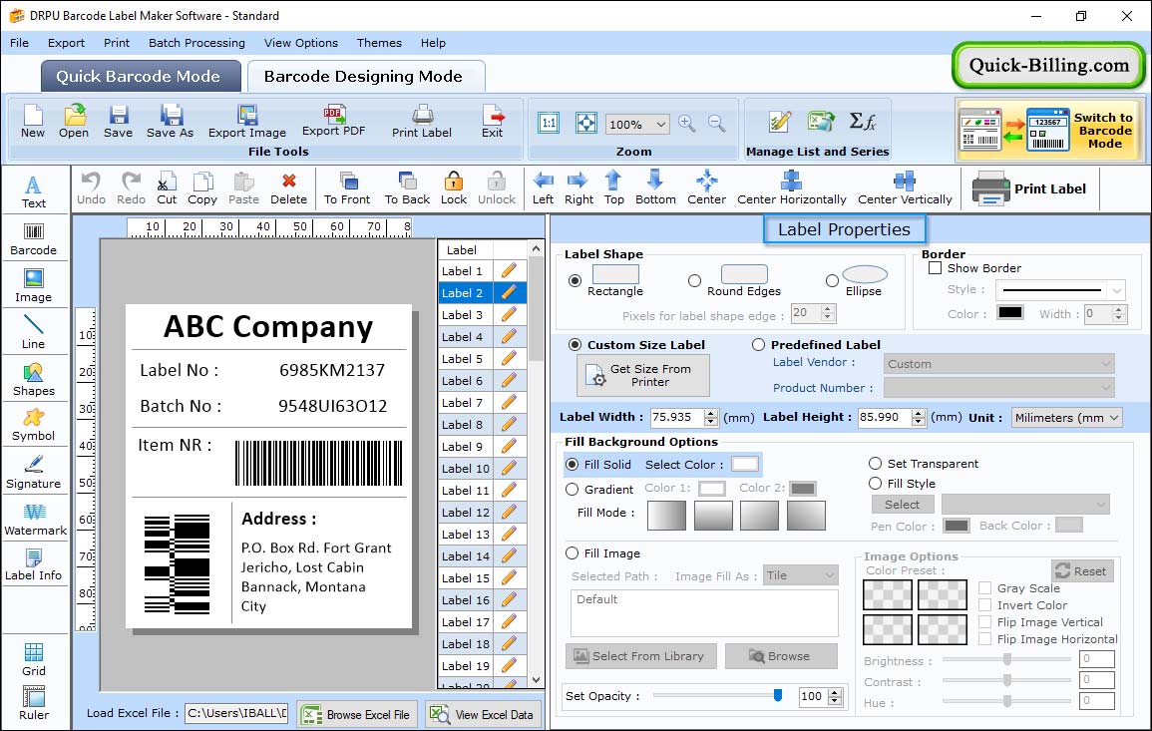The image size is (1152, 731).
Task: Select the Fill Image option
Action: click(573, 553)
